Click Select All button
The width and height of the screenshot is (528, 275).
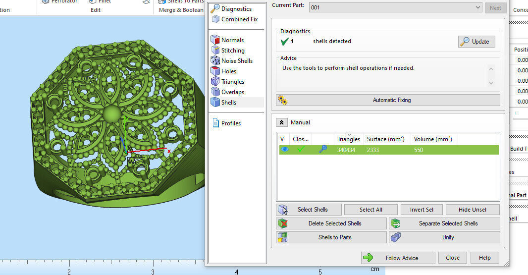click(x=371, y=210)
